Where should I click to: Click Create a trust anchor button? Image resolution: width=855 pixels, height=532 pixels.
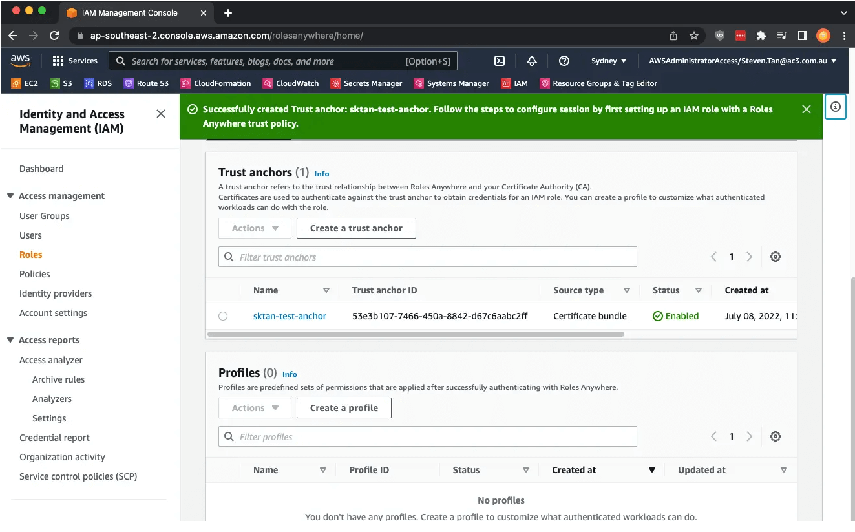(x=356, y=228)
